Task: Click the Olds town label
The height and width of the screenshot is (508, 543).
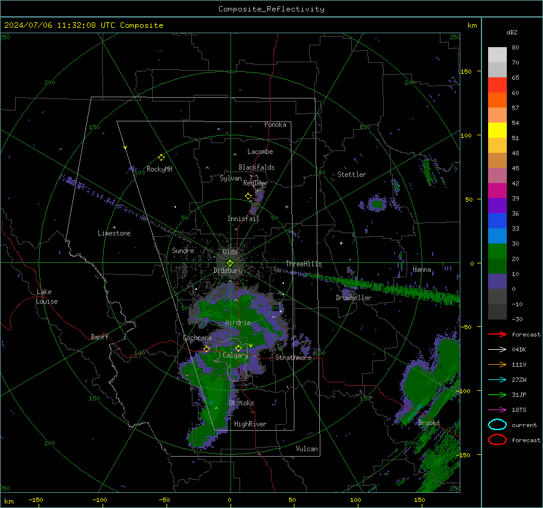Action: [x=230, y=252]
